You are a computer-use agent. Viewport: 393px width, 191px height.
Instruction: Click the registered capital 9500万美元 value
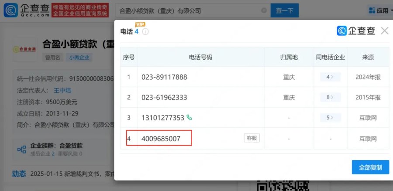pyautogui.click(x=62, y=102)
